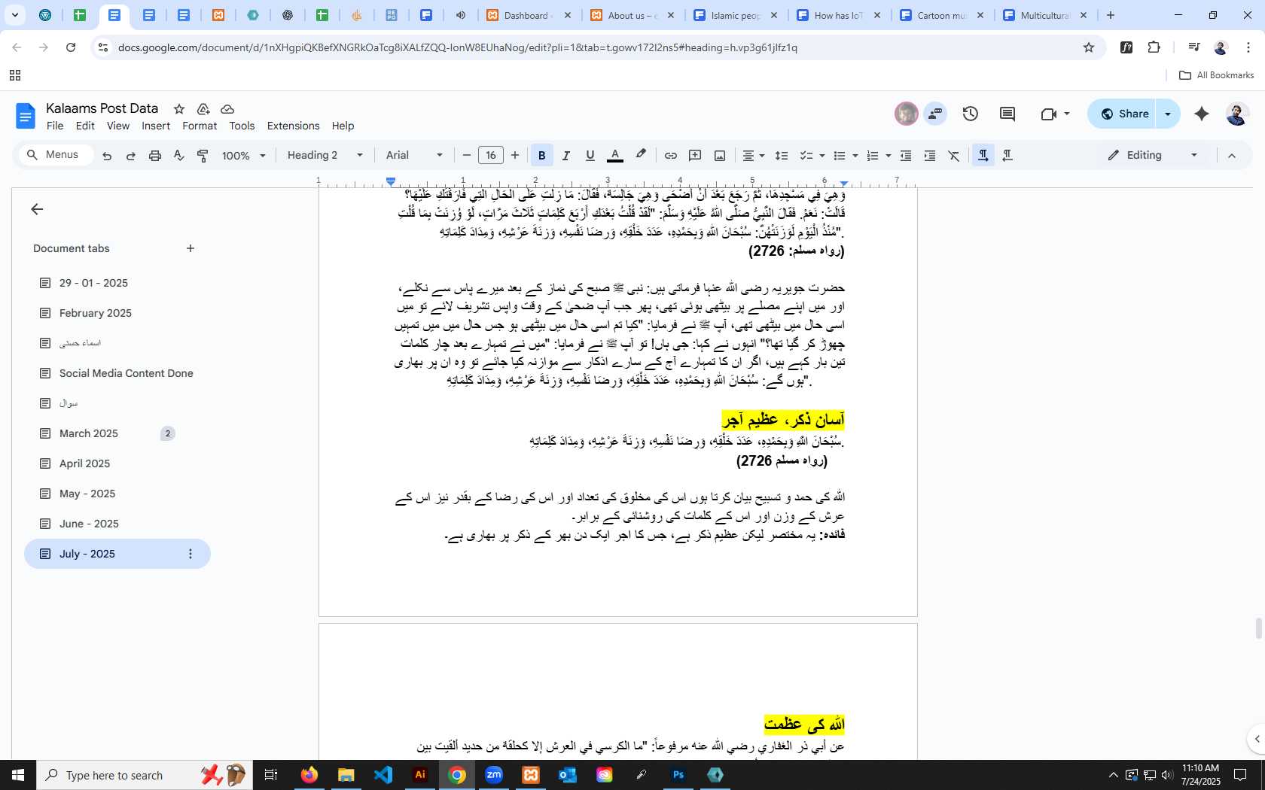
Task: Open the Windows Start menu
Action: coord(18,775)
